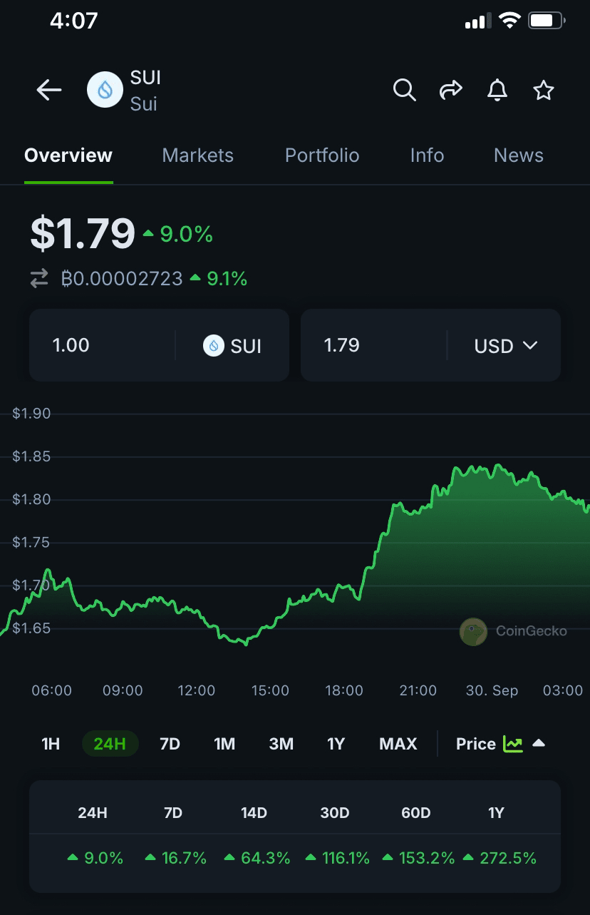The image size is (590, 915).
Task: Open the search magnifier icon
Action: tap(404, 91)
